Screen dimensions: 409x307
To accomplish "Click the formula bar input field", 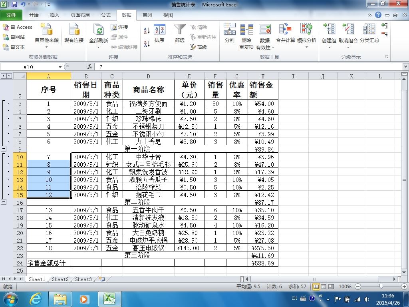I will point(249,67).
